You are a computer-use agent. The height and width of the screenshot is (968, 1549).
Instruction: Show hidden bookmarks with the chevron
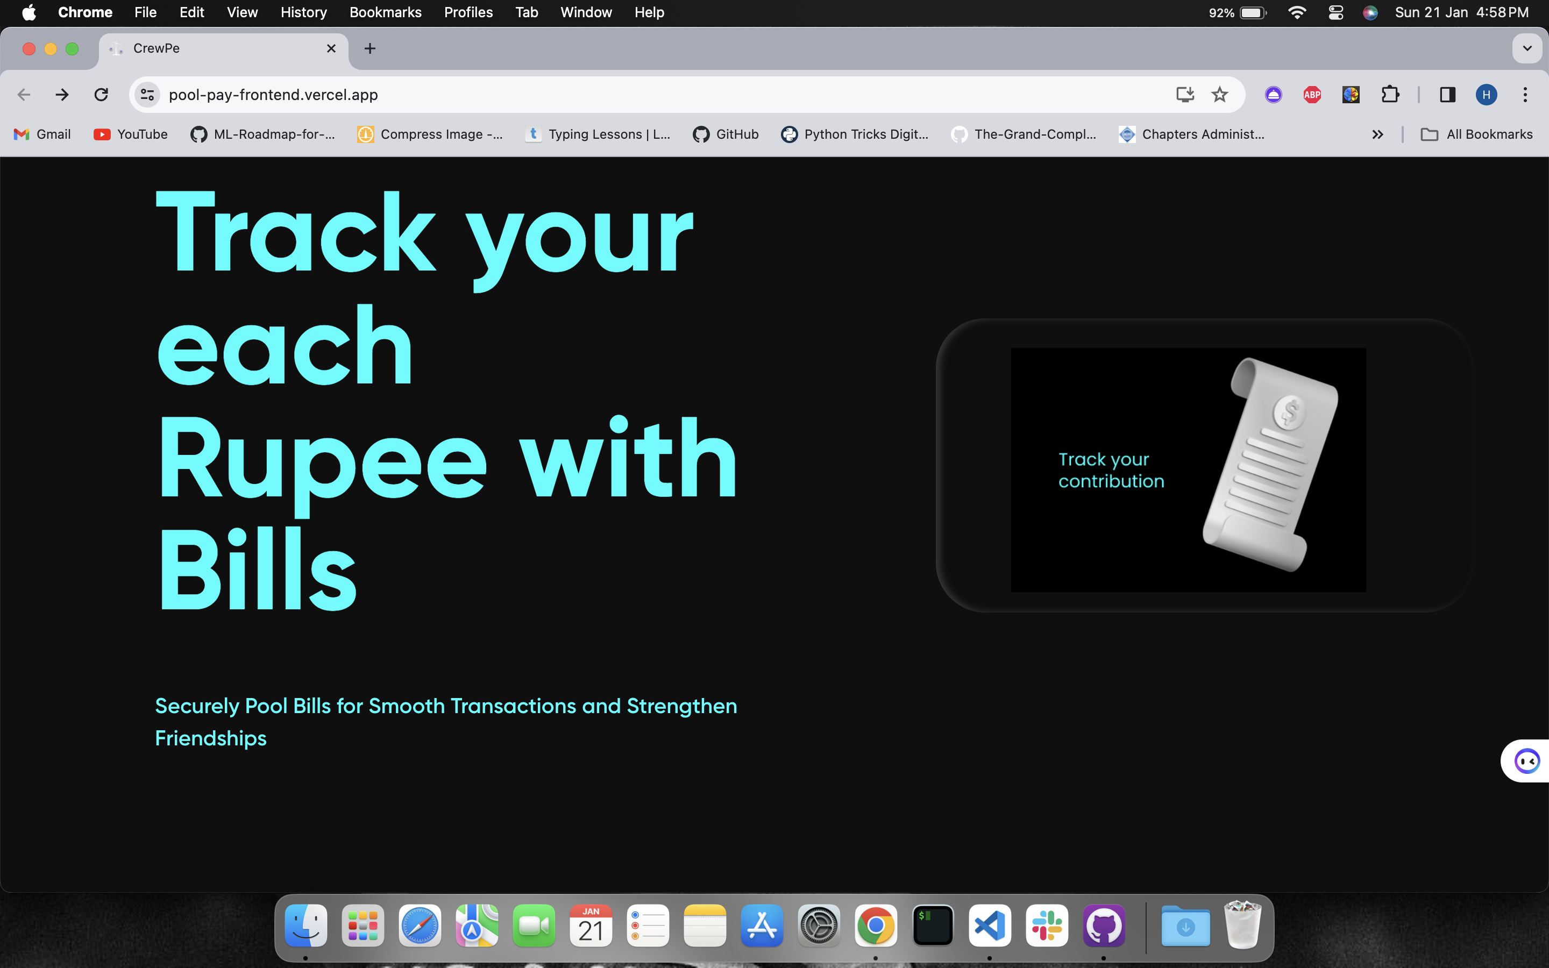tap(1377, 134)
